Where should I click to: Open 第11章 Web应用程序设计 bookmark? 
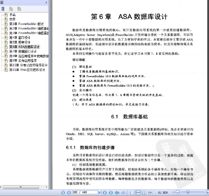27,70
